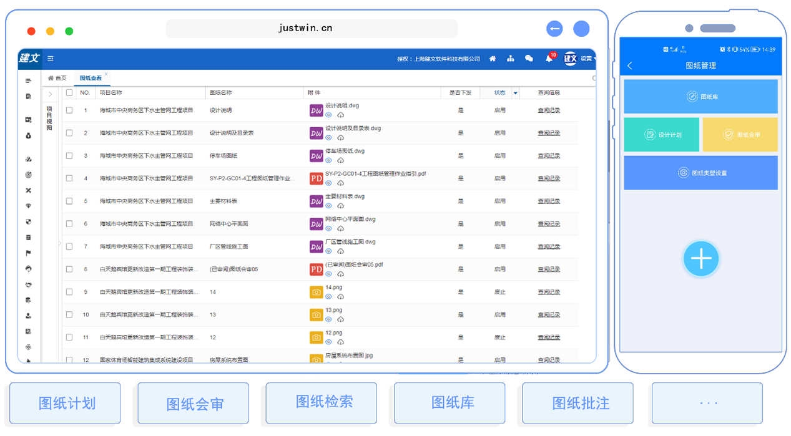This screenshot has width=791, height=436.
Task: Tap the 图纸会审 tile on the phone
Action: (x=740, y=135)
